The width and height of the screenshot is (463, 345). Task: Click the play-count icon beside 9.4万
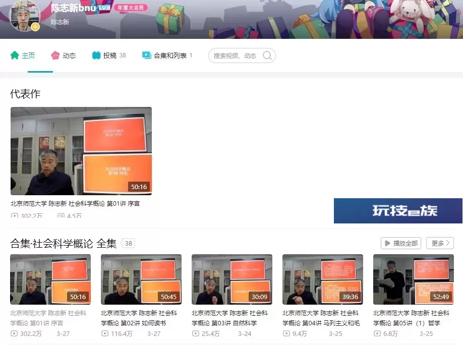(x=286, y=333)
